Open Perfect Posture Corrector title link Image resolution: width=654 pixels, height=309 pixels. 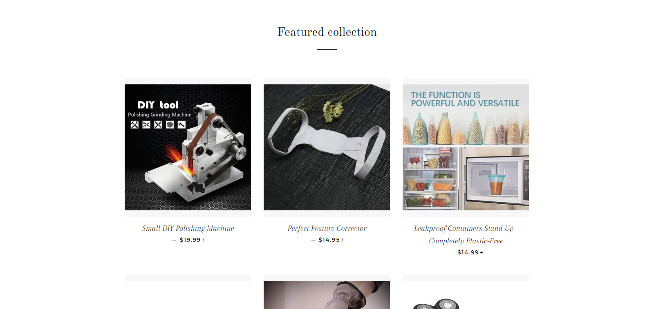[x=327, y=228]
